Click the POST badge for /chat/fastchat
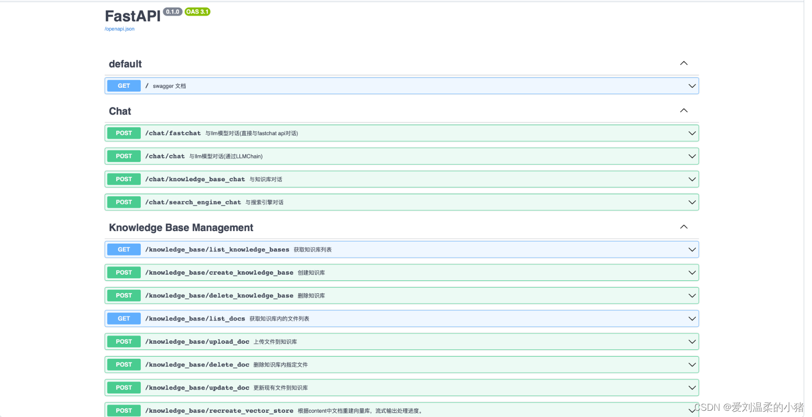The image size is (812, 417). [124, 133]
